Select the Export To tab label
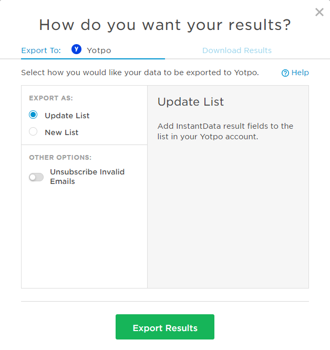 (41, 50)
